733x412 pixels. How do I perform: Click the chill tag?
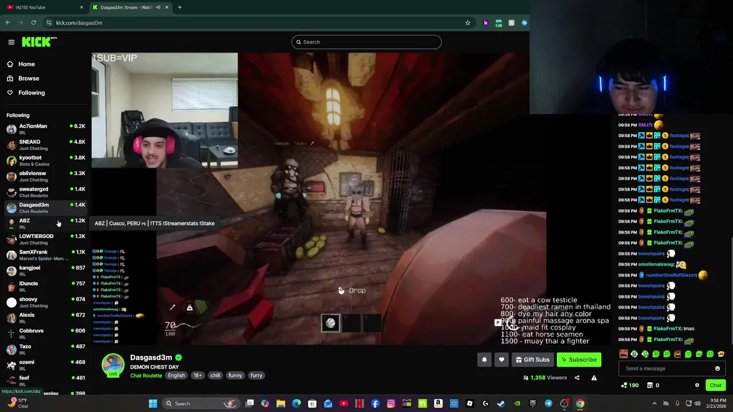click(215, 375)
